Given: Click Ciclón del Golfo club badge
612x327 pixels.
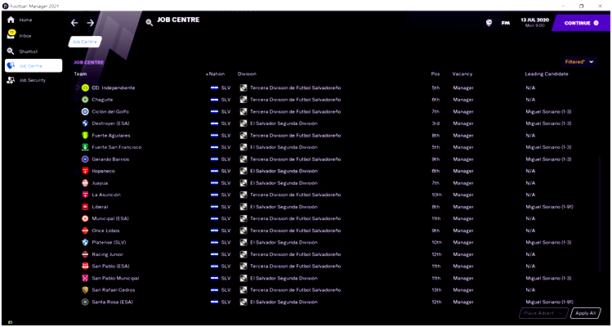Looking at the screenshot, I should point(85,112).
